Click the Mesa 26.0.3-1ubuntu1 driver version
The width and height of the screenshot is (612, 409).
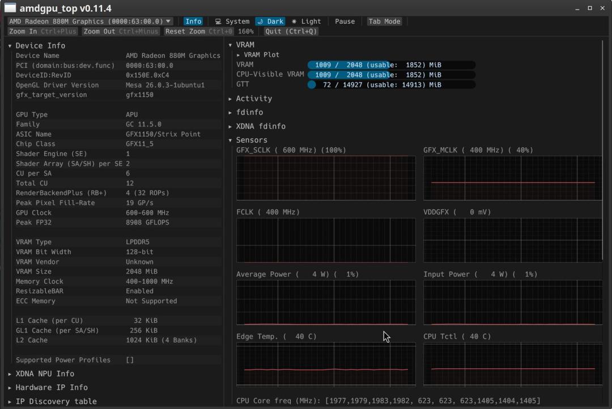coord(165,85)
